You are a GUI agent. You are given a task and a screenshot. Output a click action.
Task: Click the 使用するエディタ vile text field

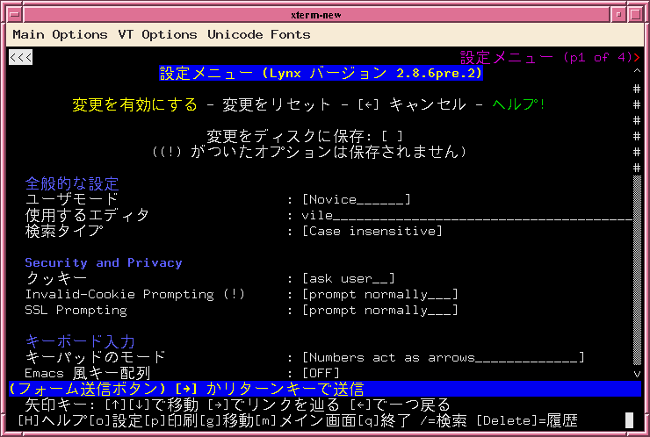tap(466, 215)
